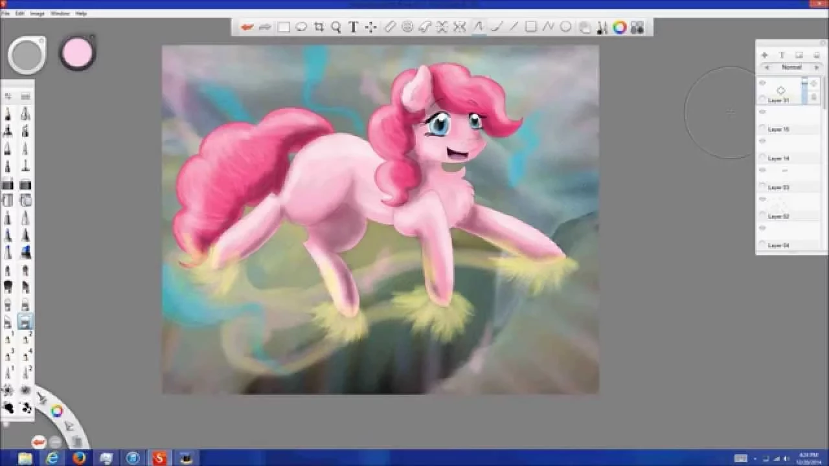Select the straight Line draw style
Image resolution: width=829 pixels, height=466 pixels.
click(x=514, y=27)
